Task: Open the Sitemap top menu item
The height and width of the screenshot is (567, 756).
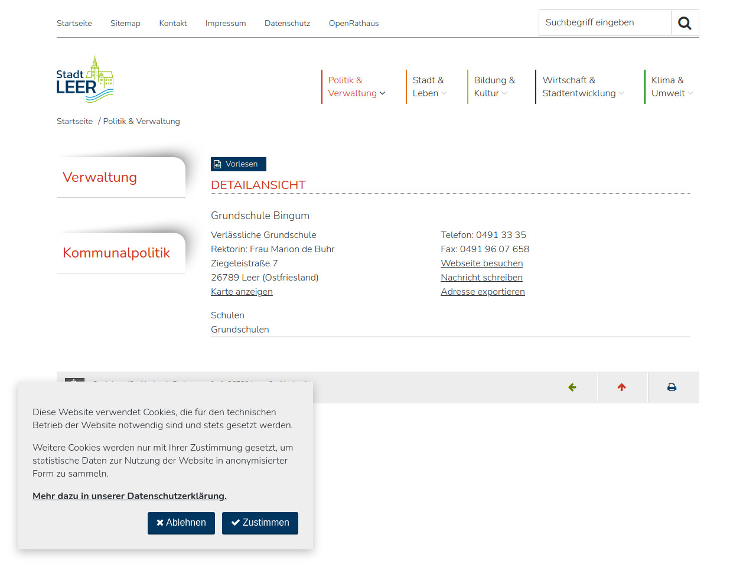Action: 125,24
